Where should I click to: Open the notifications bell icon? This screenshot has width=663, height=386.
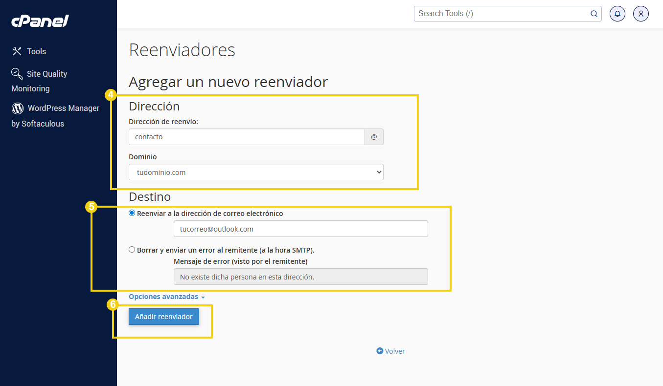coord(617,14)
